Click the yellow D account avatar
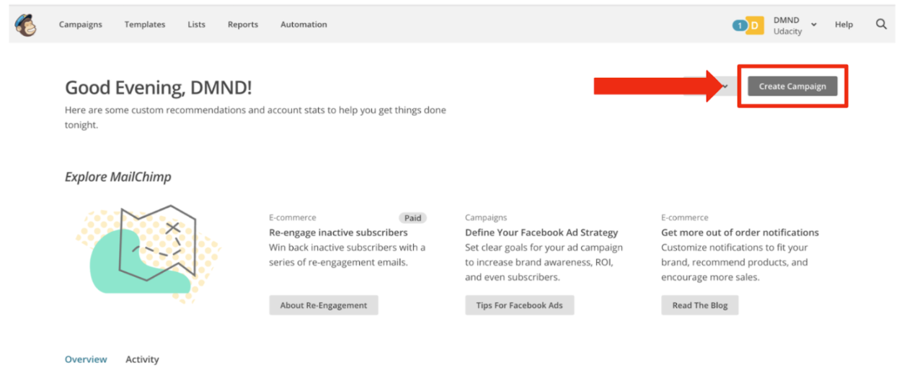This screenshot has height=370, width=904. tap(755, 25)
